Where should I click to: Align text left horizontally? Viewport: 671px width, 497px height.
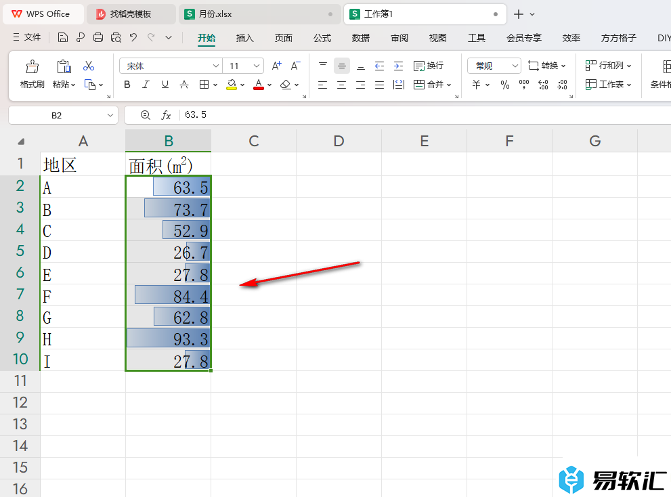[323, 85]
